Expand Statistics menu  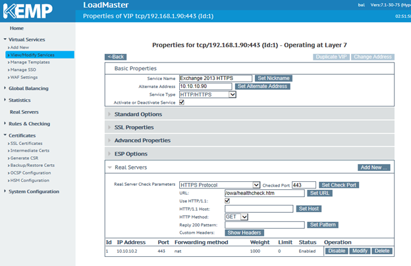click(19, 100)
